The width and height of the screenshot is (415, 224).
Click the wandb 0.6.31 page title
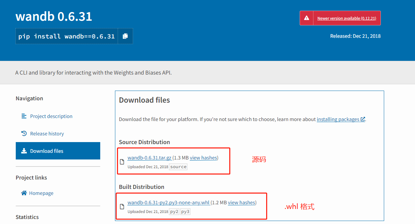54,16
